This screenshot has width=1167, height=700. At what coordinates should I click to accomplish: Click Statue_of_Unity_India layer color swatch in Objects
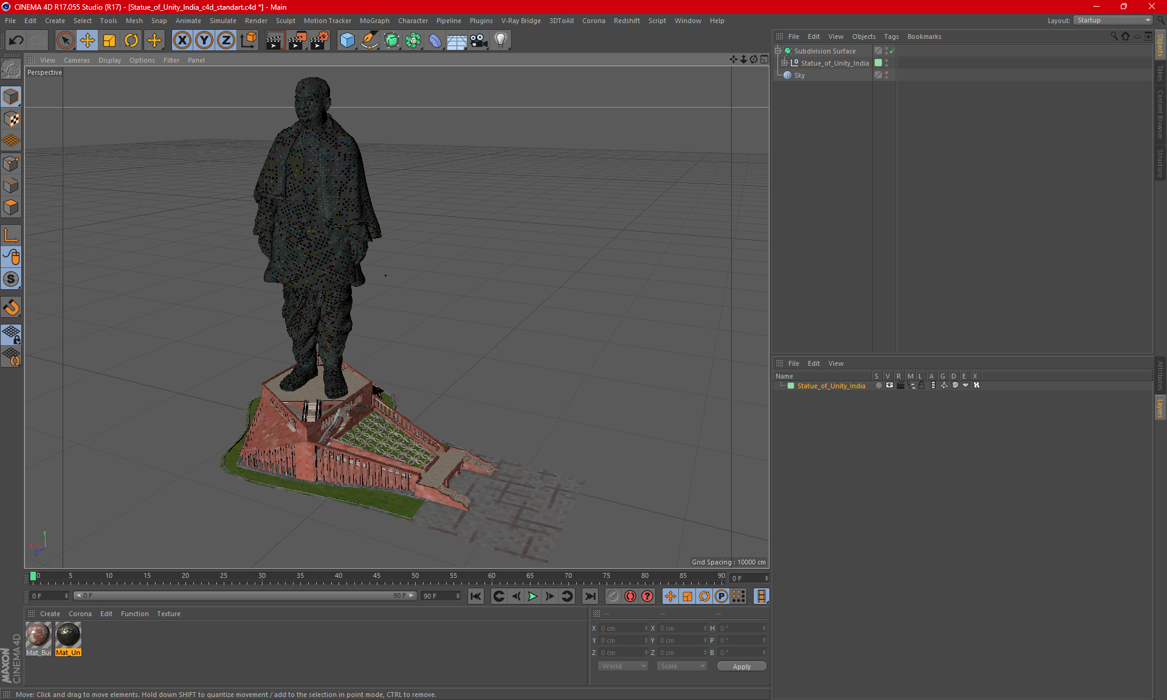point(878,63)
